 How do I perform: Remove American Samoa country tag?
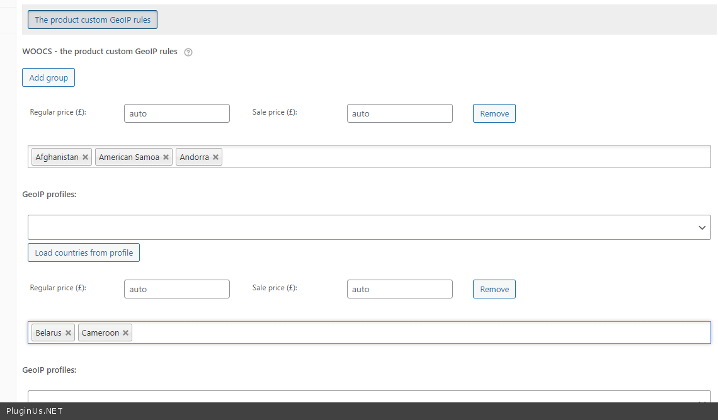click(x=166, y=157)
